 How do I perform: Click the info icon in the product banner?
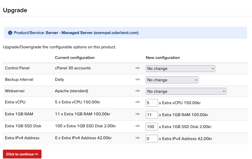tap(10, 33)
